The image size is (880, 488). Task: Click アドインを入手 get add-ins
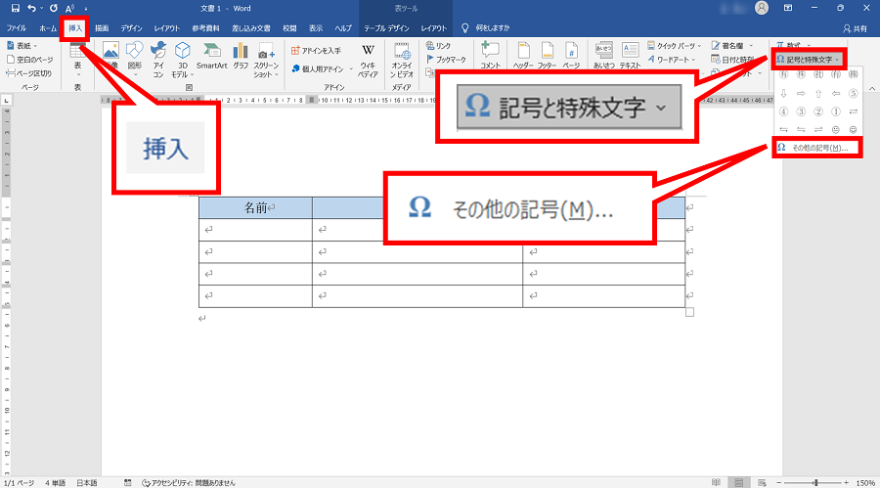click(x=316, y=51)
